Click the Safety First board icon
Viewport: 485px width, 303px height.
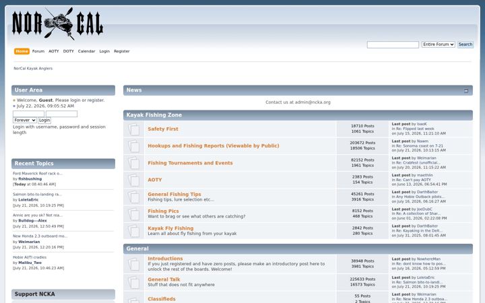coord(133,129)
